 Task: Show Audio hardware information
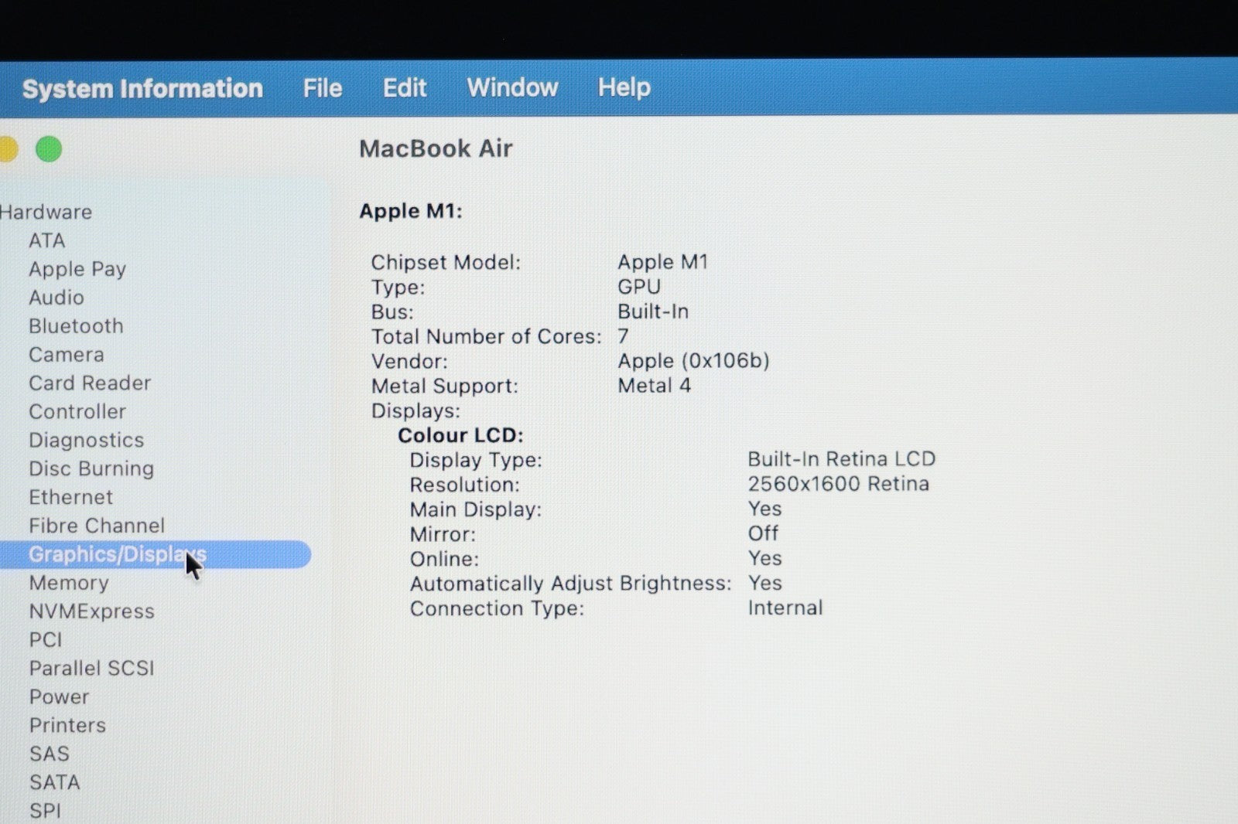pos(56,298)
